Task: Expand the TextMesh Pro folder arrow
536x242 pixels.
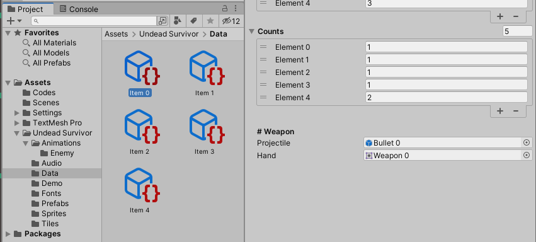Action: 17,123
